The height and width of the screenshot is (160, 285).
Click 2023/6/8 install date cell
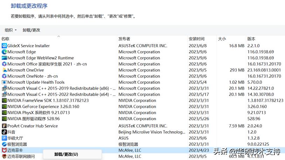pos(197,46)
